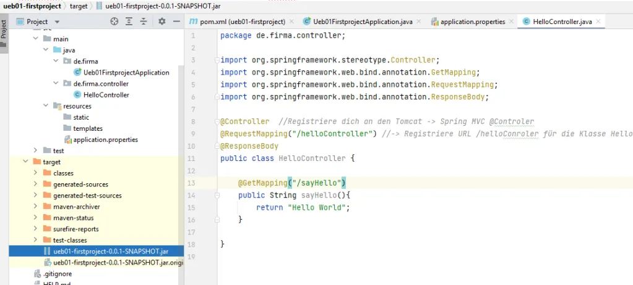Expand the test folder

point(36,151)
